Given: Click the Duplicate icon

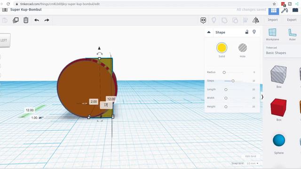Looking at the screenshot, I should (16, 20).
